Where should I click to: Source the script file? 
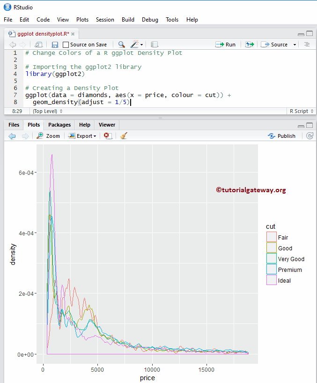(x=274, y=45)
